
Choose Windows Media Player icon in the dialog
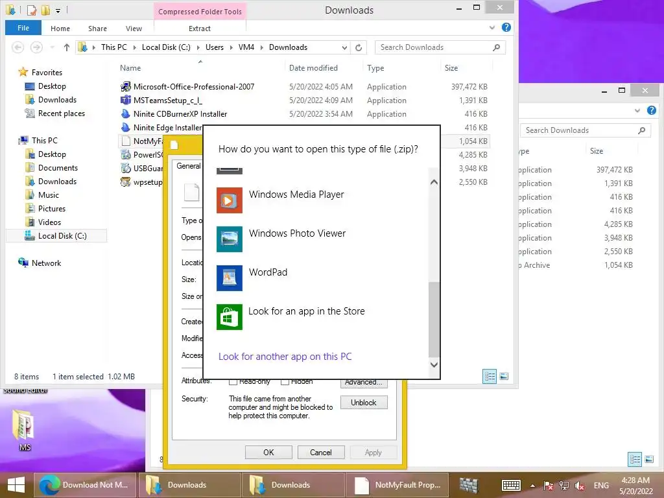coord(229,200)
